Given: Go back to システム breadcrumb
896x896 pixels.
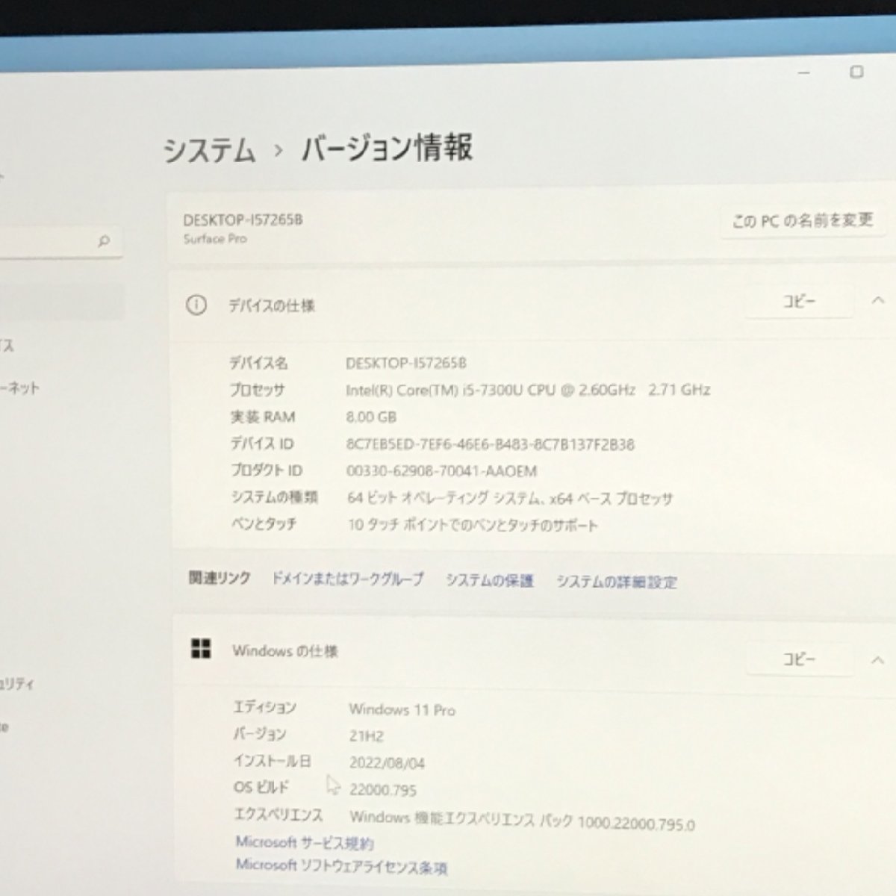Looking at the screenshot, I should pos(209,150).
